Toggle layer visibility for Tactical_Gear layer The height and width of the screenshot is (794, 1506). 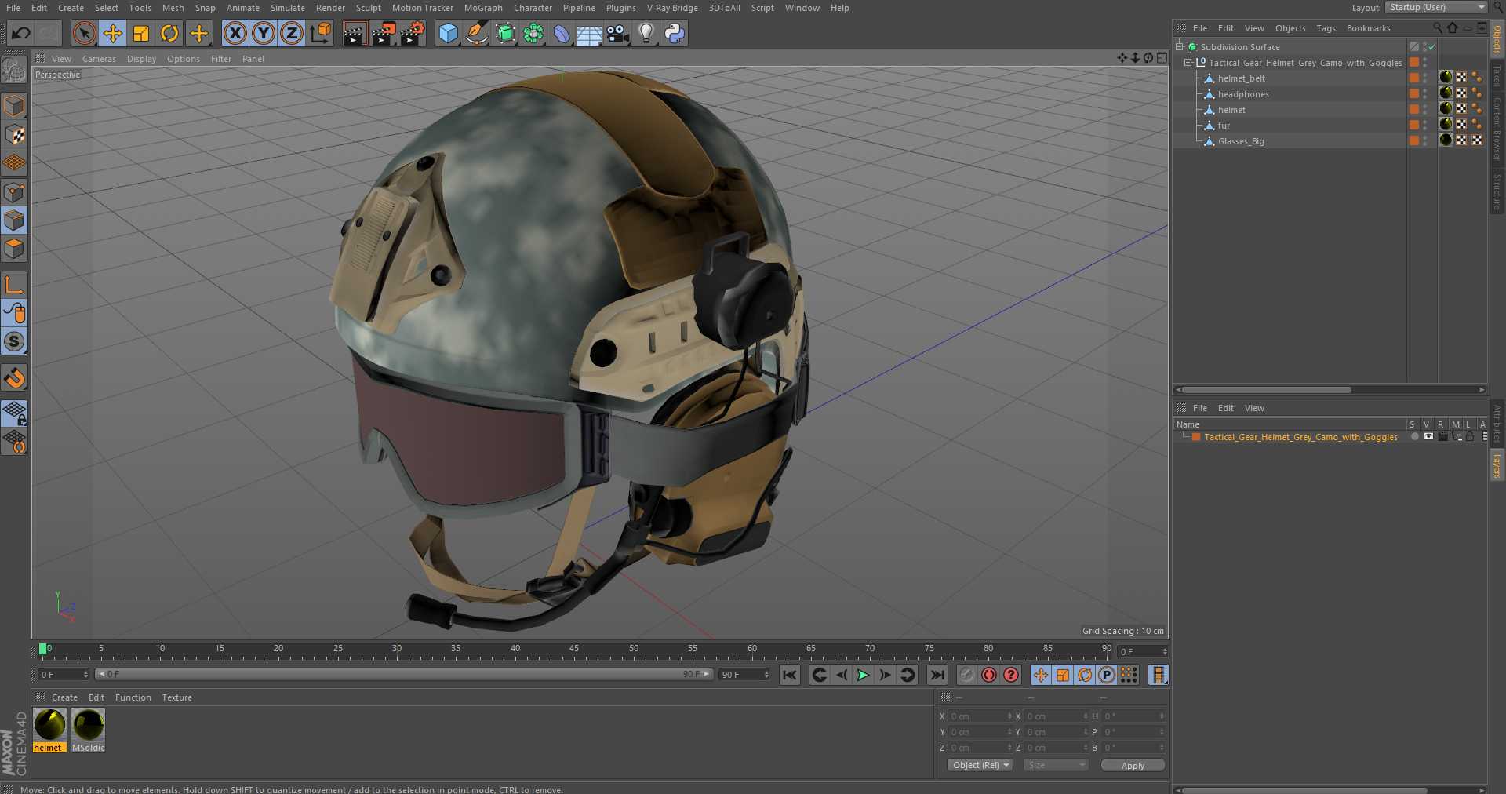[1428, 436]
